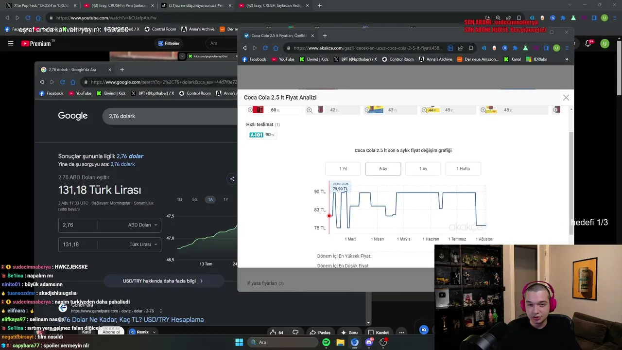Open Anna's Archive bookmark in akakce window
The height and width of the screenshot is (350, 622).
tap(435, 59)
